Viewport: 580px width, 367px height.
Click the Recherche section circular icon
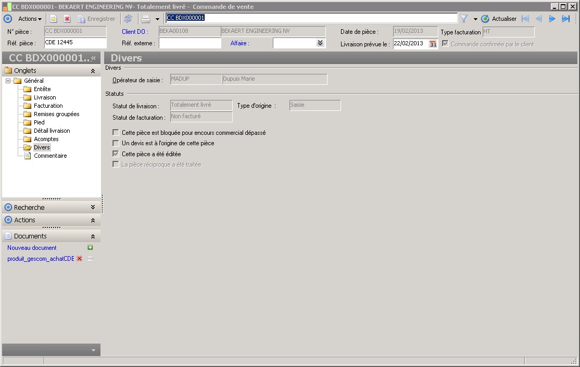[x=8, y=207]
